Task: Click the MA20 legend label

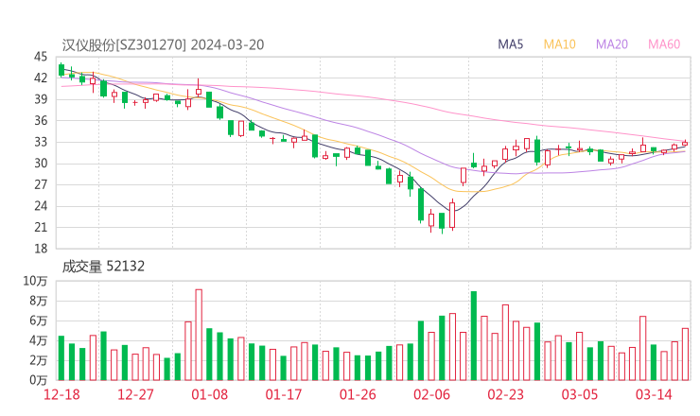Action: click(x=612, y=44)
